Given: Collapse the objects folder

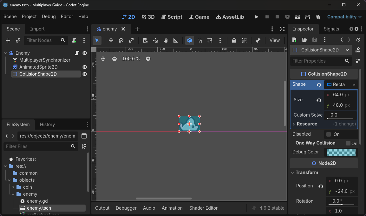Looking at the screenshot, I should pos(9,180).
